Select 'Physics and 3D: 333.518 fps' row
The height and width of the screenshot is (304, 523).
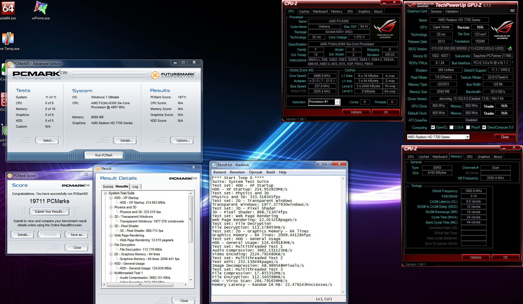pos(140,212)
